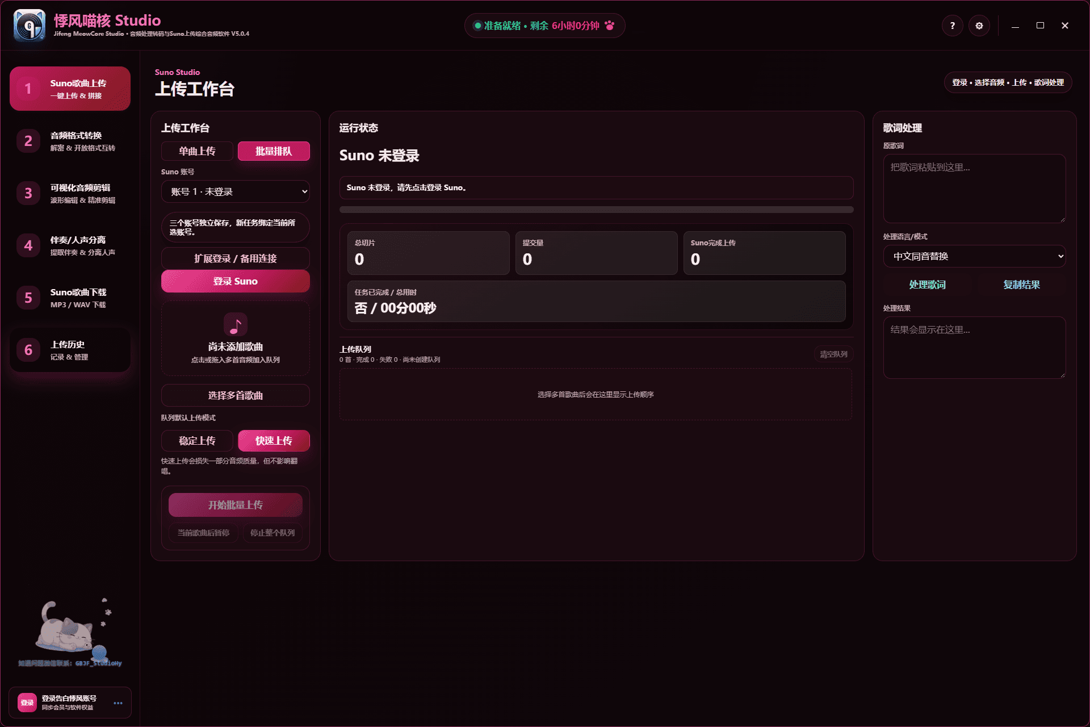1090x727 pixels.
Task: Click step number 5 badge in sidebar
Action: 28,298
